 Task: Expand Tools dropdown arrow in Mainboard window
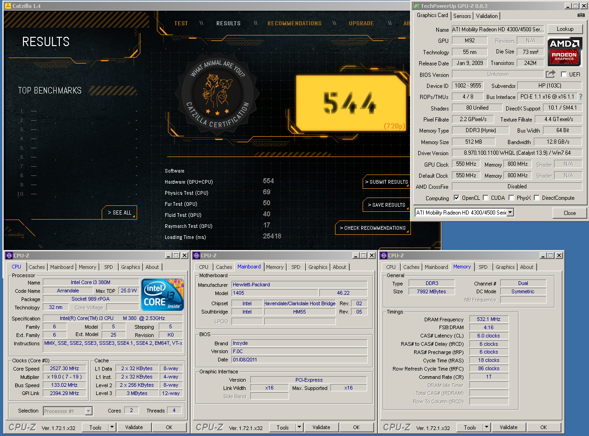(299, 427)
